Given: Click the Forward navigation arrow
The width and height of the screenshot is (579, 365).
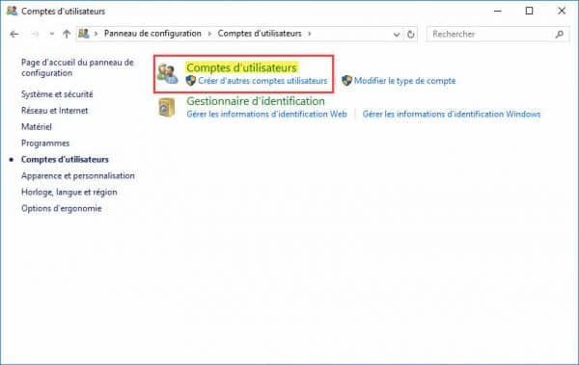Looking at the screenshot, I should (x=35, y=35).
